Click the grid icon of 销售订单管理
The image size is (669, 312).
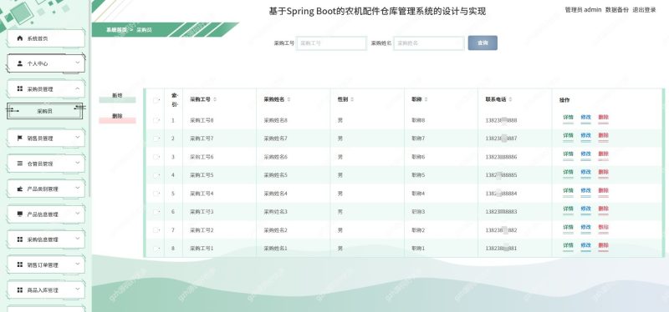(x=19, y=264)
